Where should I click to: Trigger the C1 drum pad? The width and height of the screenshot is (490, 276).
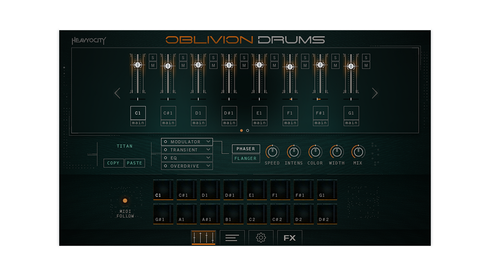pyautogui.click(x=163, y=190)
